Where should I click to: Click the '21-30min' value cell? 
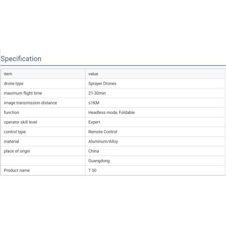(x=97, y=93)
